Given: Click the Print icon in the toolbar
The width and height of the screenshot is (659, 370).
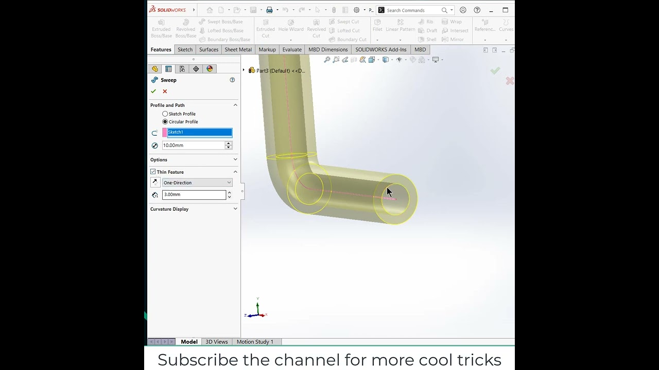Looking at the screenshot, I should point(269,10).
